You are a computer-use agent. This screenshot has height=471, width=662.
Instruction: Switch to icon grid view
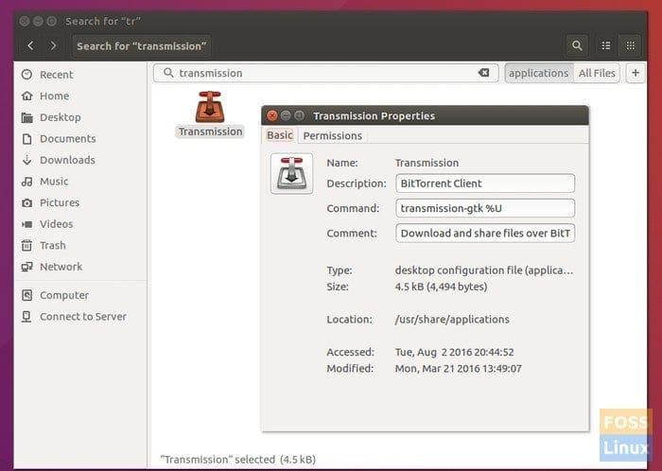tap(630, 45)
